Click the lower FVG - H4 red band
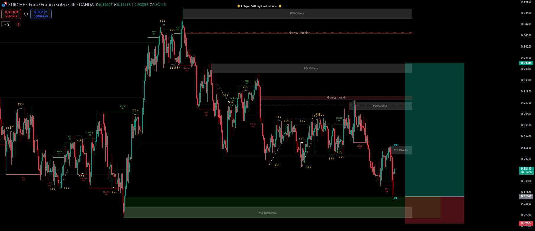 (x=336, y=98)
